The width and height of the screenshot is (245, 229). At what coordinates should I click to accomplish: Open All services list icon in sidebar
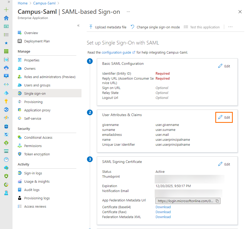6,35
